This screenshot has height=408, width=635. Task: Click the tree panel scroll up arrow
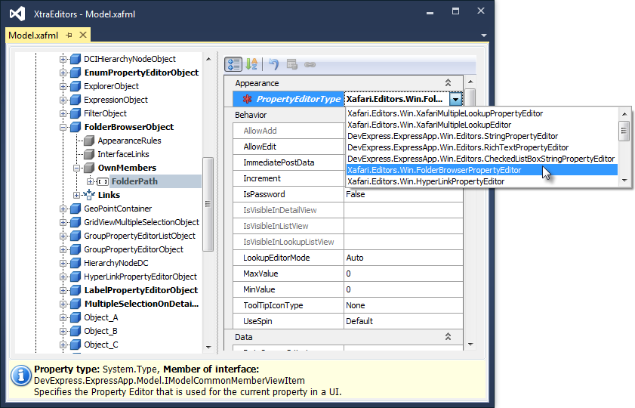(208, 59)
